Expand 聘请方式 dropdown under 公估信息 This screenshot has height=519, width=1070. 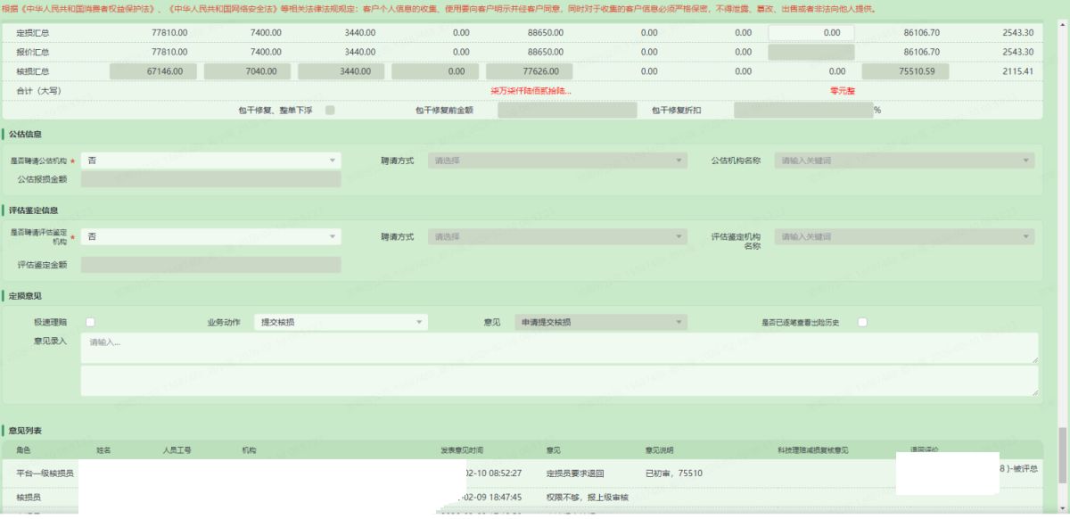point(557,161)
